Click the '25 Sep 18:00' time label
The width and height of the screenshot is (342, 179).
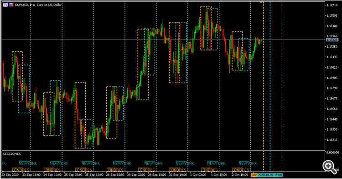[94, 174]
